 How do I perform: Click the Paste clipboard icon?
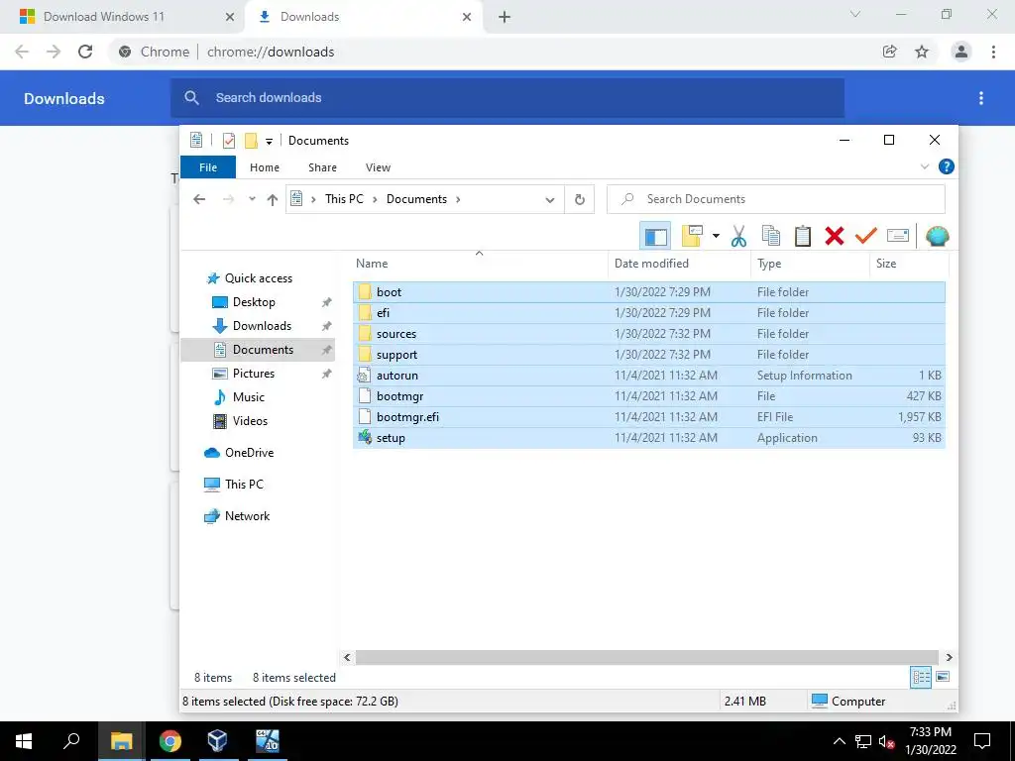pyautogui.click(x=803, y=236)
